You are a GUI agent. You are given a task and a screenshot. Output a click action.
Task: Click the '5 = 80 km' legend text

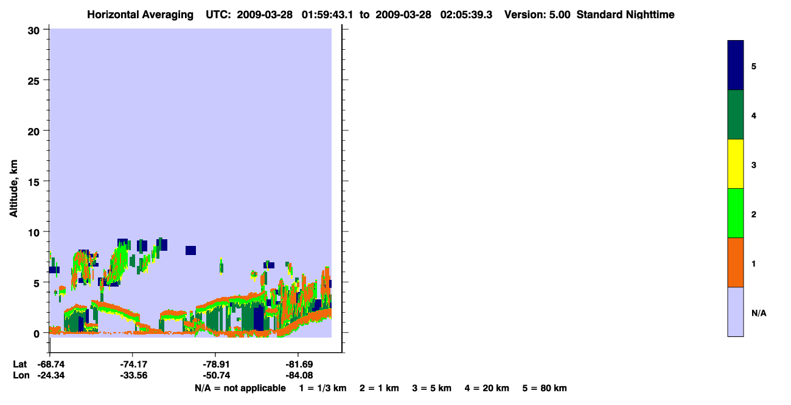[x=545, y=389]
